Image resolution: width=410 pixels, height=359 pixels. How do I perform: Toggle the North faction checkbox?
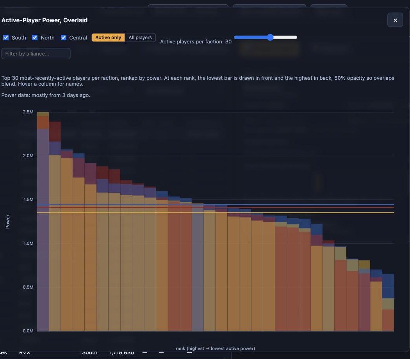coord(35,38)
